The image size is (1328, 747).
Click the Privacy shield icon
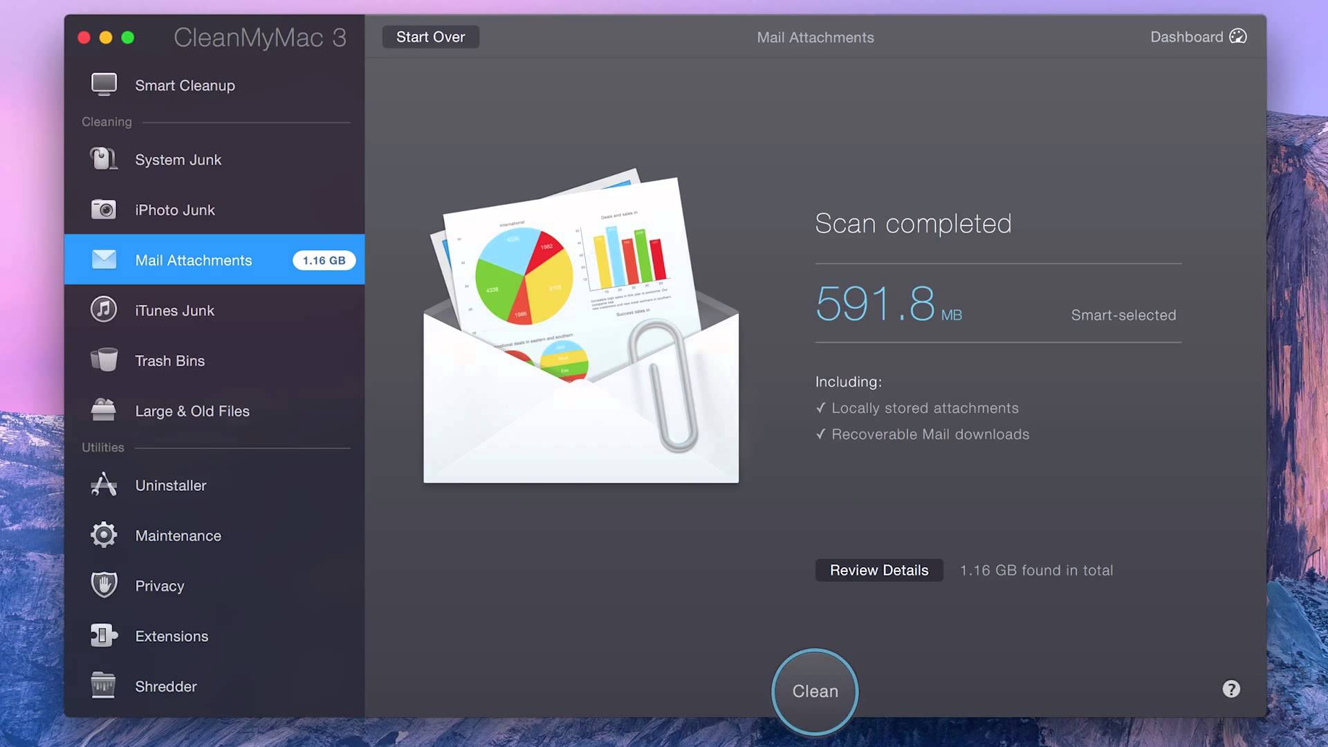tap(103, 584)
